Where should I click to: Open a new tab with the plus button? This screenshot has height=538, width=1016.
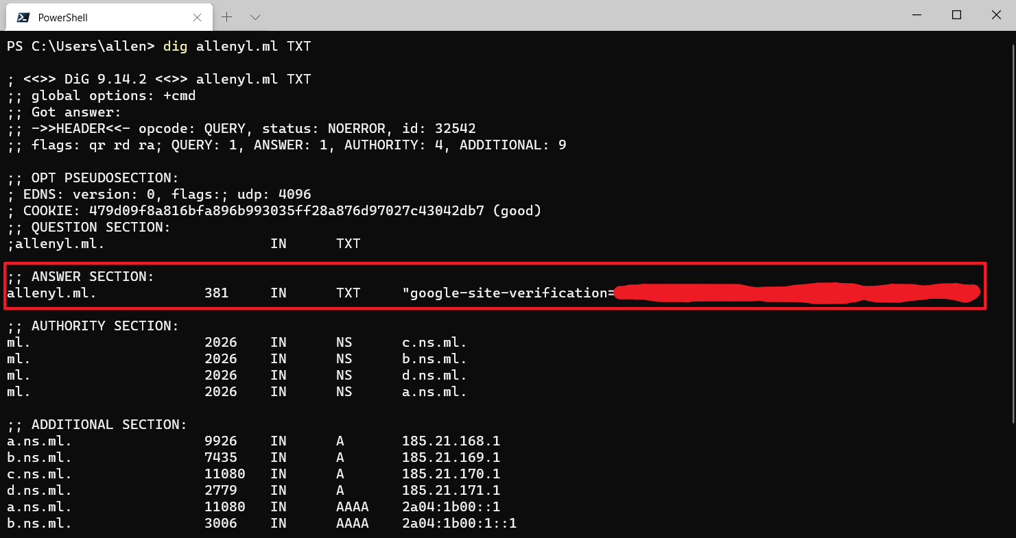click(x=227, y=16)
